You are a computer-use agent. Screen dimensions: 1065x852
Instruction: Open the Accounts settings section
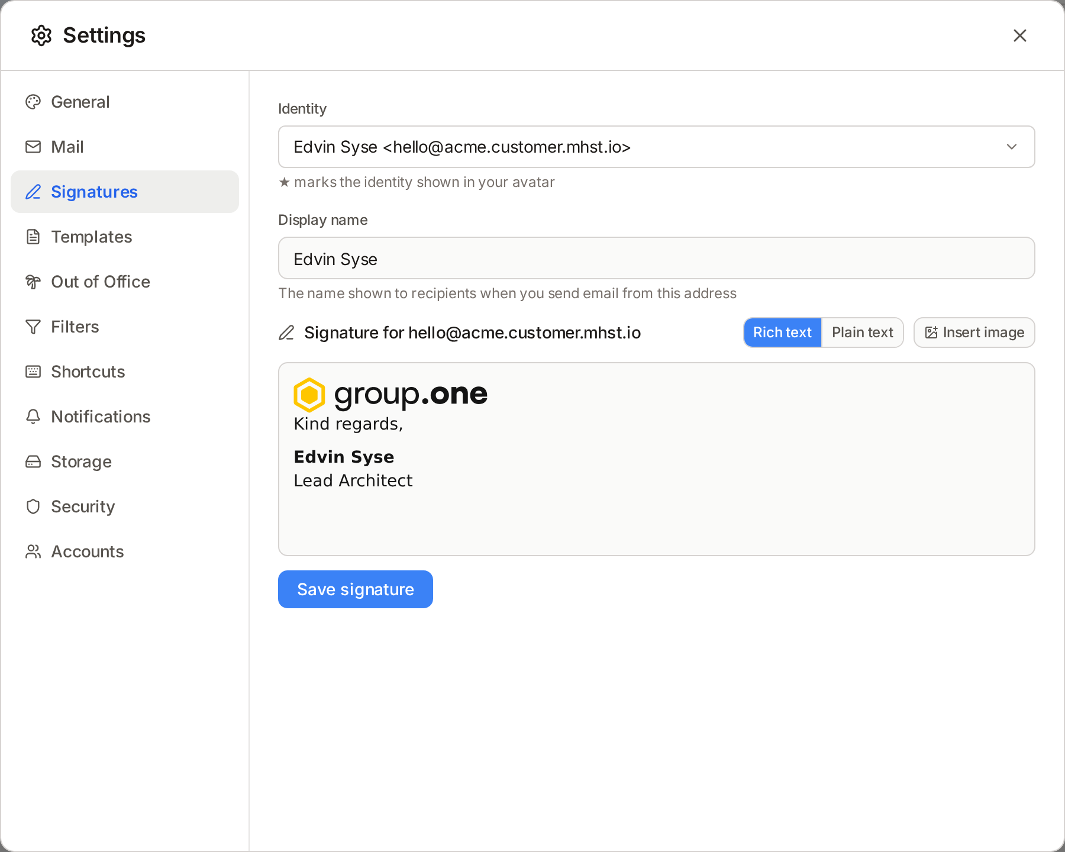[x=87, y=551]
